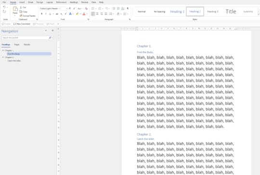This screenshot has height=175, width=260.
Task: Click the Text Highlight Color button
Action: tap(77, 14)
